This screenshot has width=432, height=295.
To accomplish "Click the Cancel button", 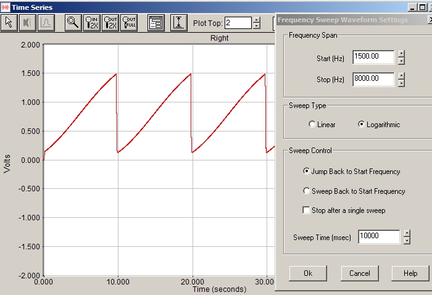I will tap(360, 273).
